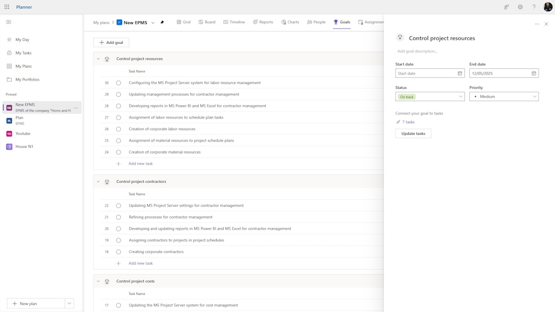Click trophy icon of Control project costs goal
The height and width of the screenshot is (312, 555).
click(x=107, y=282)
